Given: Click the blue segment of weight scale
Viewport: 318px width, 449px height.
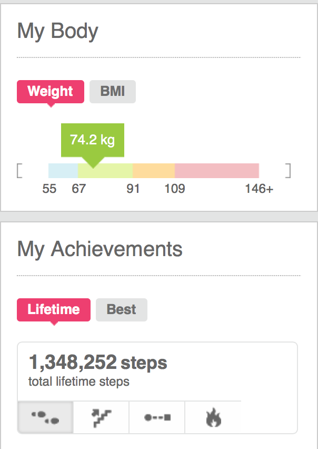Looking at the screenshot, I should click(63, 171).
